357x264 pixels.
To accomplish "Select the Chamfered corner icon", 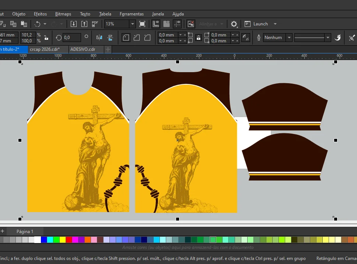I will tap(147, 38).
